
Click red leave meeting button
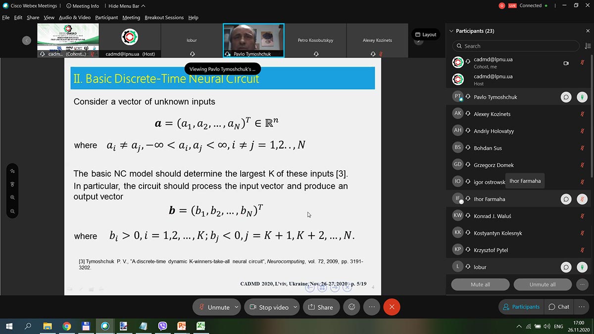[392, 307]
